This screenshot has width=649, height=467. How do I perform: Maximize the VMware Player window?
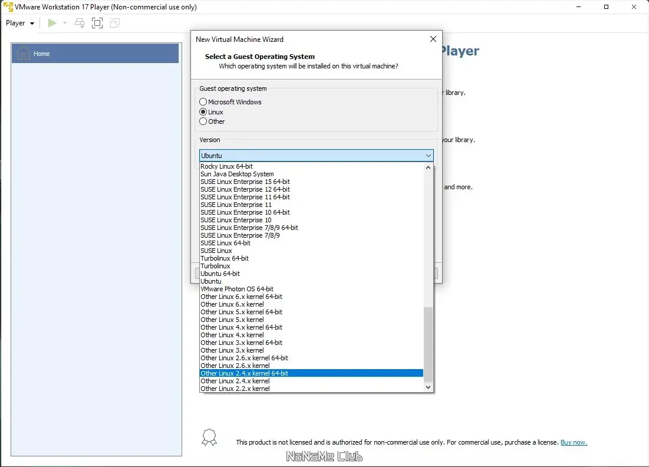coord(606,7)
